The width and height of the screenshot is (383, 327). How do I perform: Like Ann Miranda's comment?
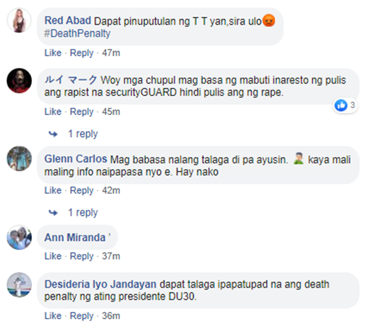[53, 256]
